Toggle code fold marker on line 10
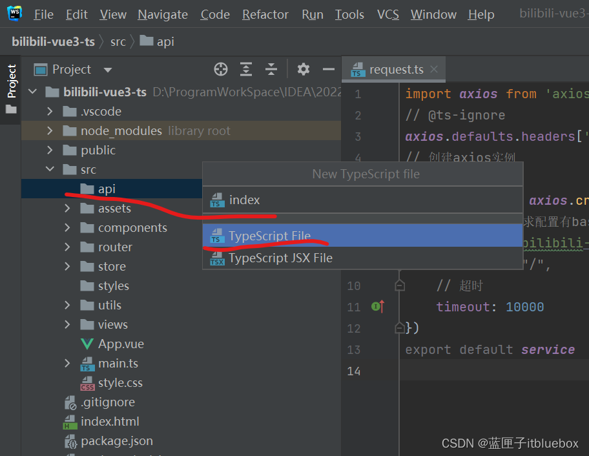Screen dimensions: 589x456 [400, 285]
